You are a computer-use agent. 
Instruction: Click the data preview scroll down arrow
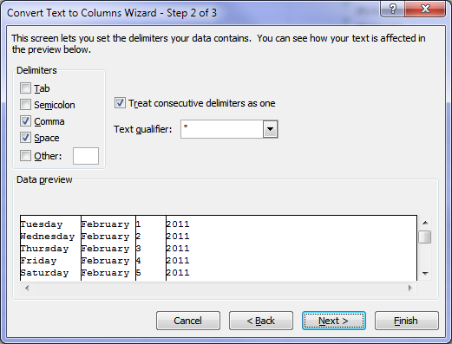coord(425,273)
